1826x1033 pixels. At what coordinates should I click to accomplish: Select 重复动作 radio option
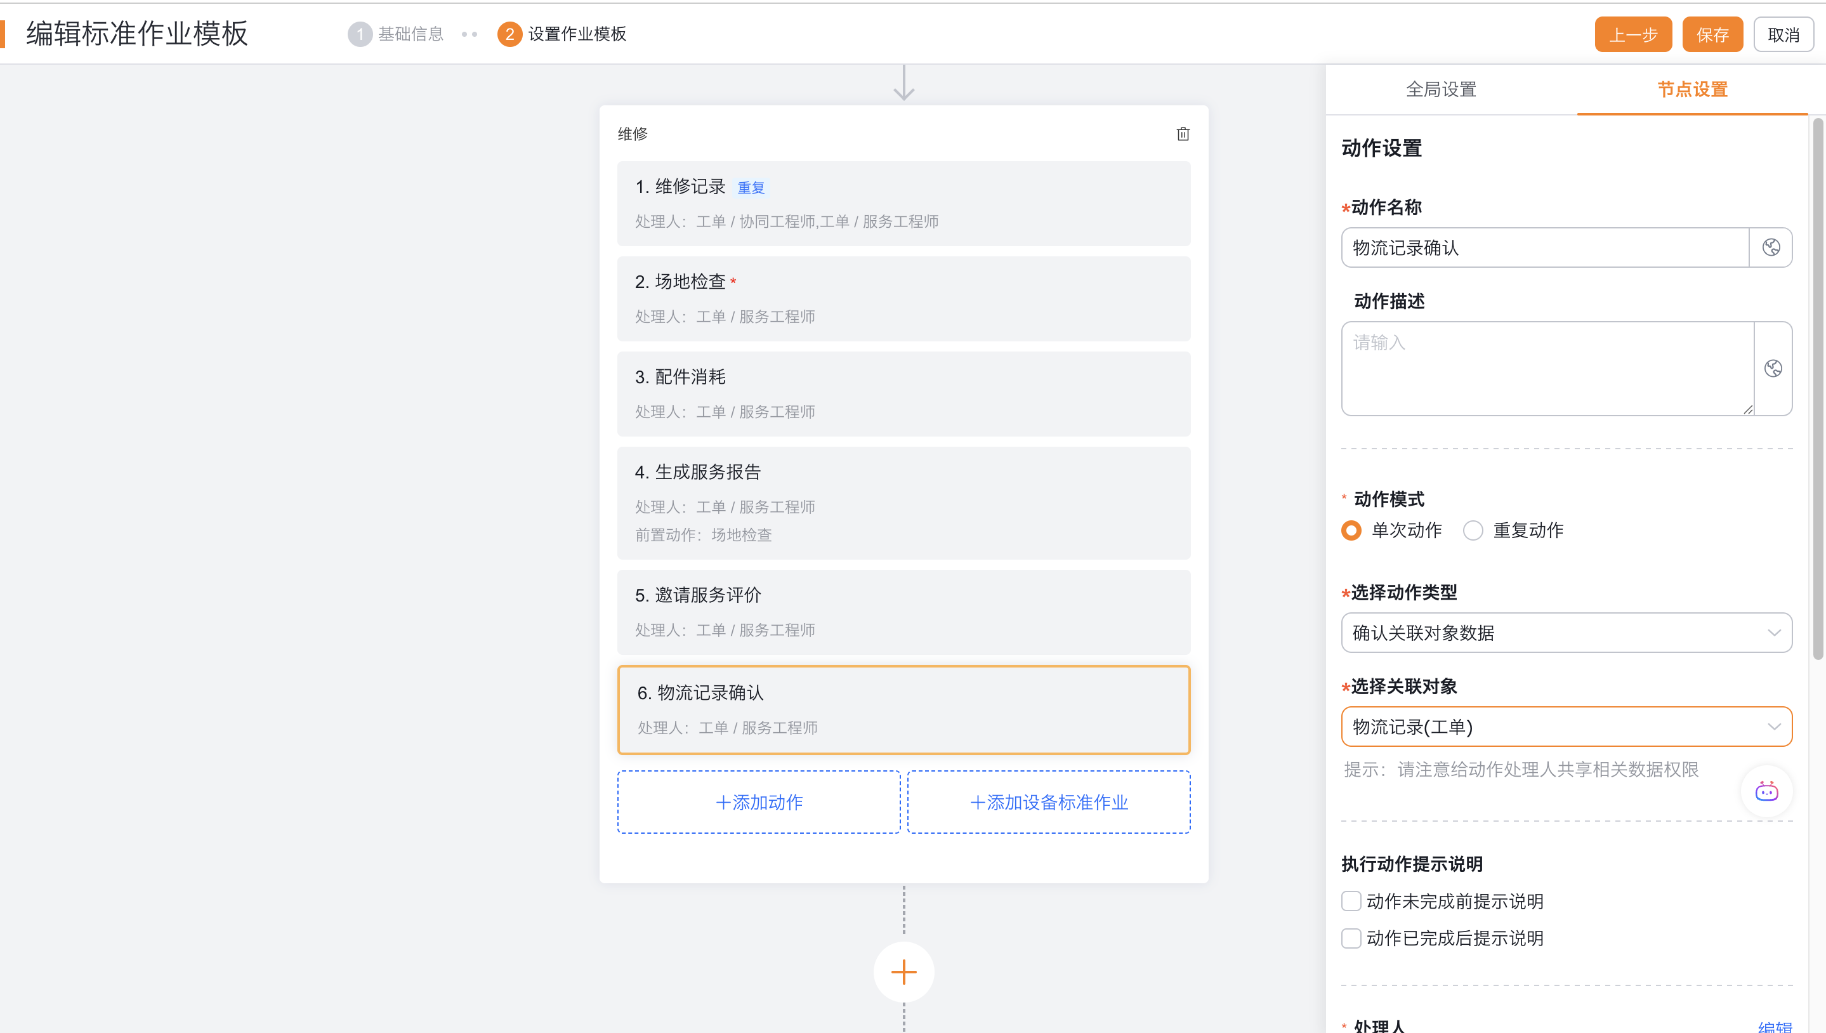(x=1473, y=530)
